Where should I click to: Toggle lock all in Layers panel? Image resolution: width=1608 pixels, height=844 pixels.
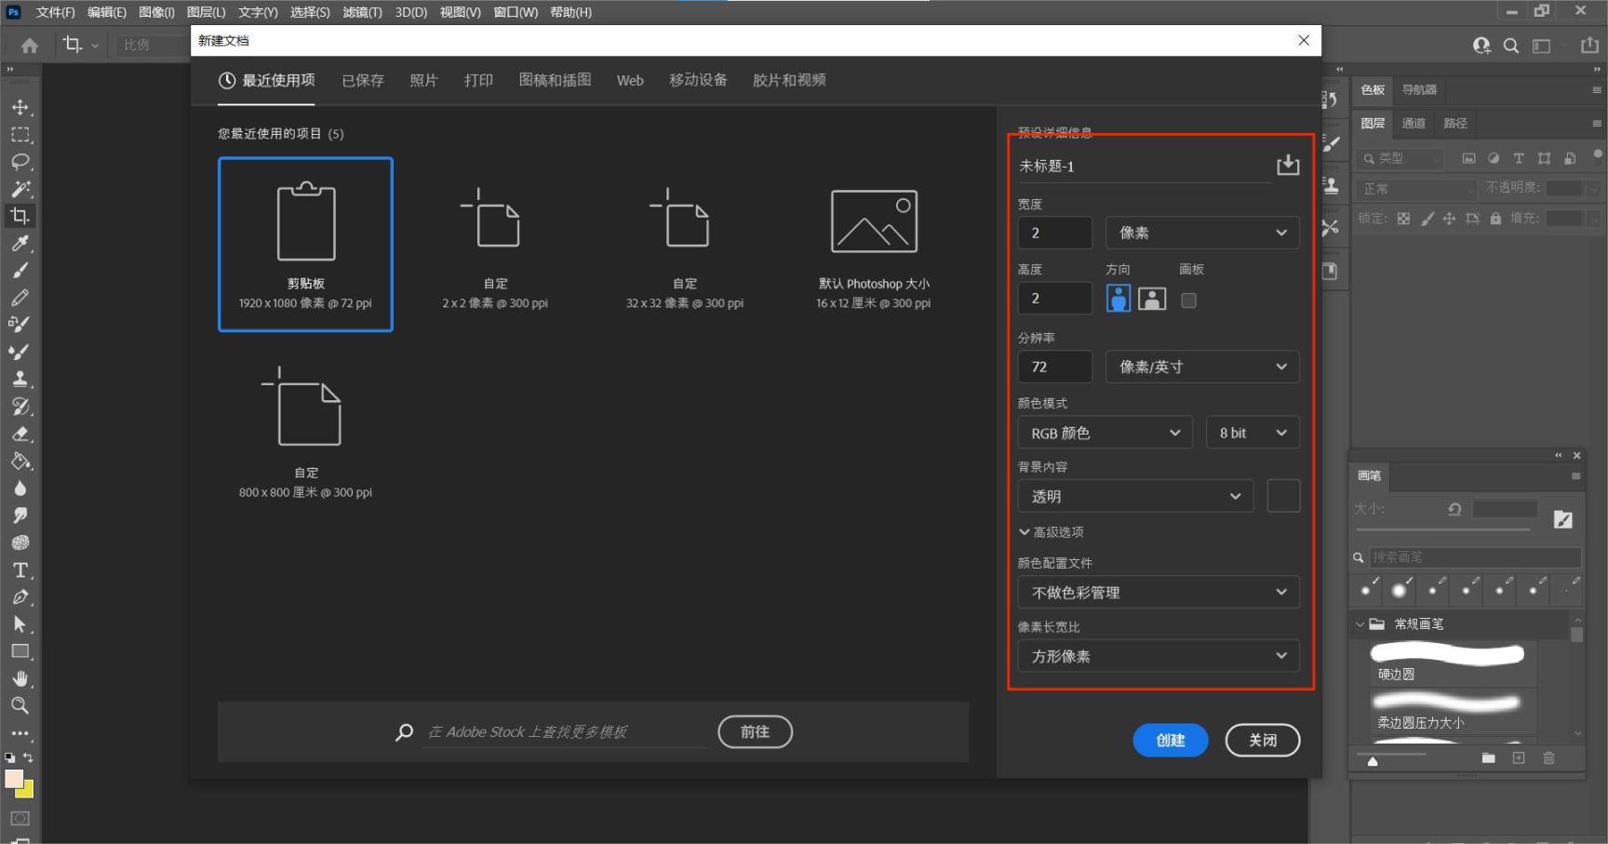1495,219
